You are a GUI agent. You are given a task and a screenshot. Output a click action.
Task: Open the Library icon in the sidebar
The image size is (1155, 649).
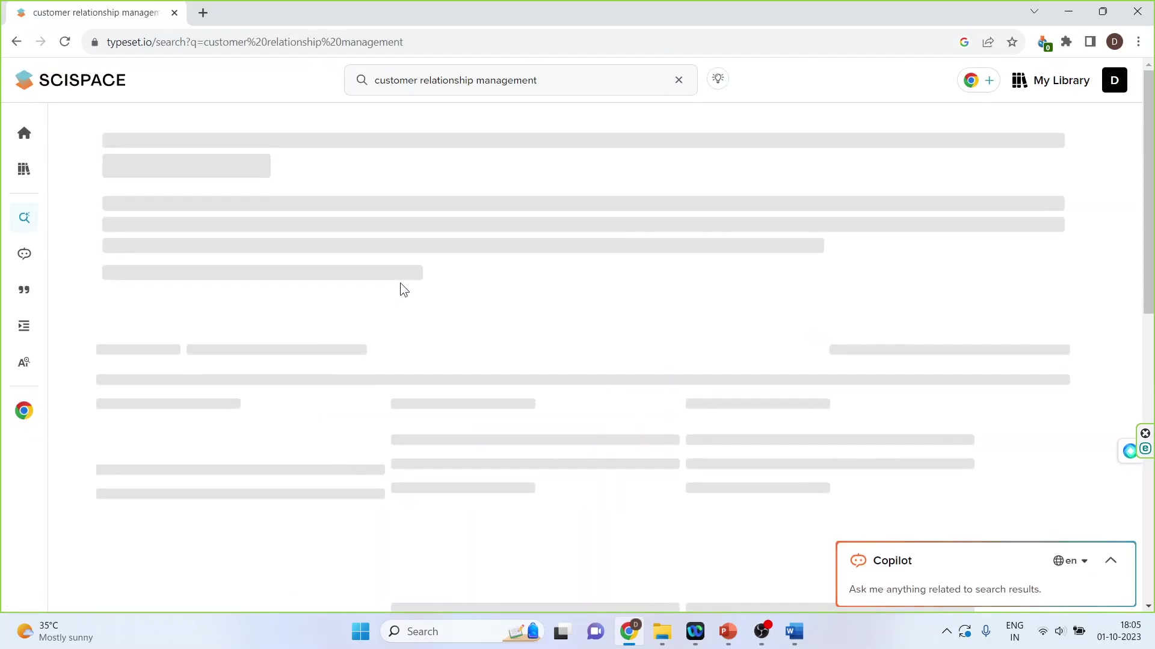pos(23,169)
